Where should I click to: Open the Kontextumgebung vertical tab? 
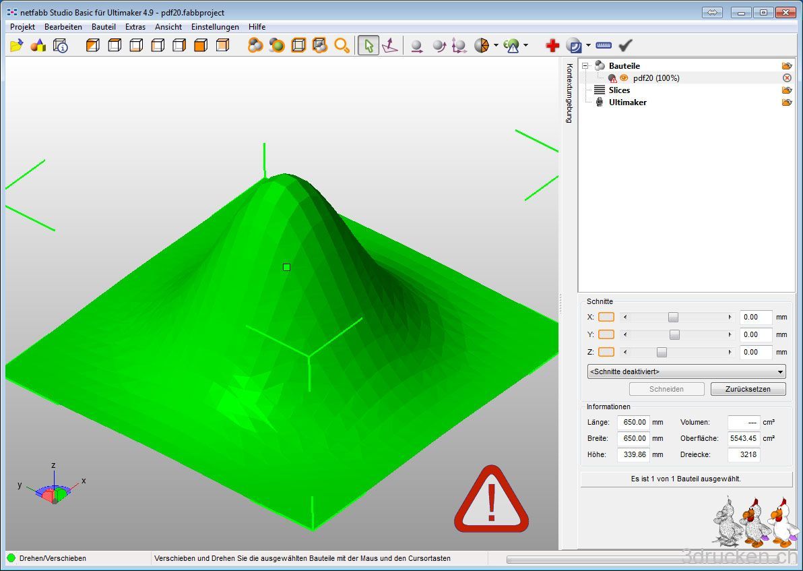coord(569,93)
